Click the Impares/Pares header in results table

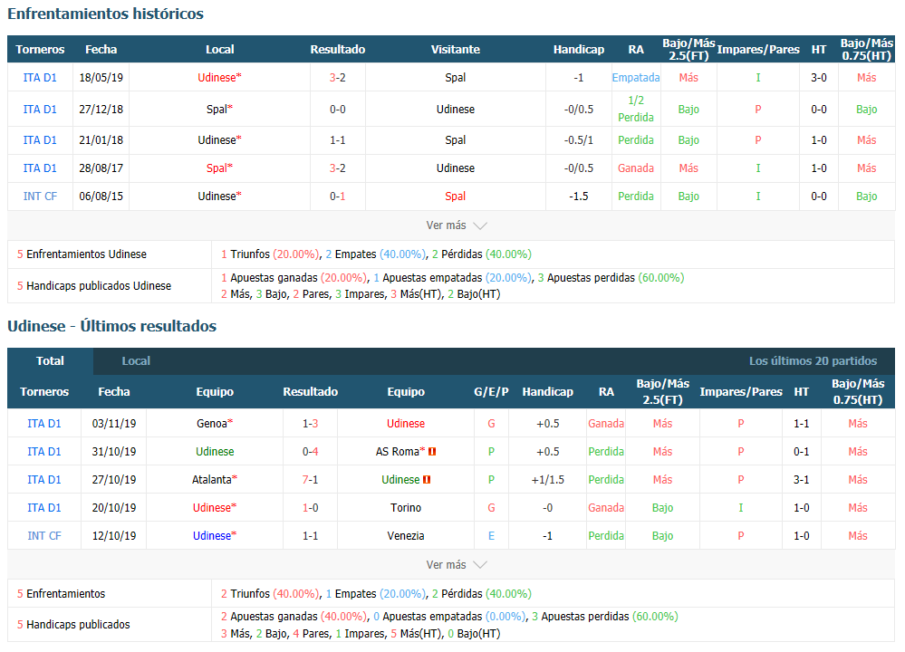[x=740, y=392]
